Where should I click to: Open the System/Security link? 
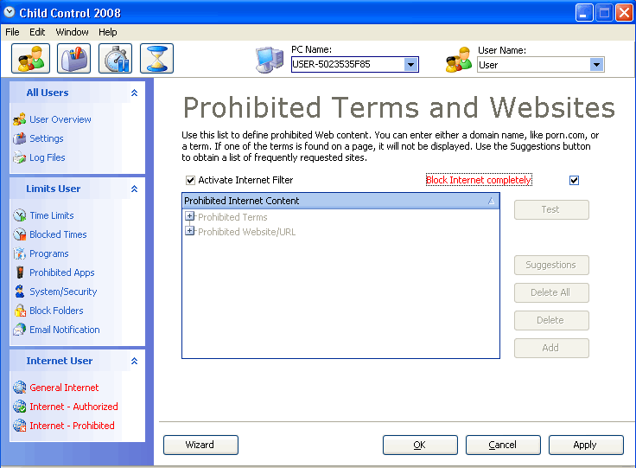[x=63, y=292]
